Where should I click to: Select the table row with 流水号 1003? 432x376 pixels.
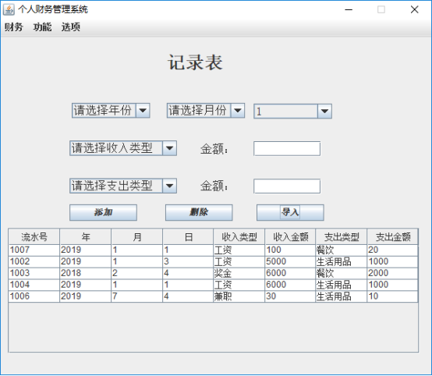213,273
